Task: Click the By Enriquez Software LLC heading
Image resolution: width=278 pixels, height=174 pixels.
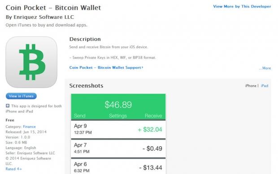Action: point(40,17)
